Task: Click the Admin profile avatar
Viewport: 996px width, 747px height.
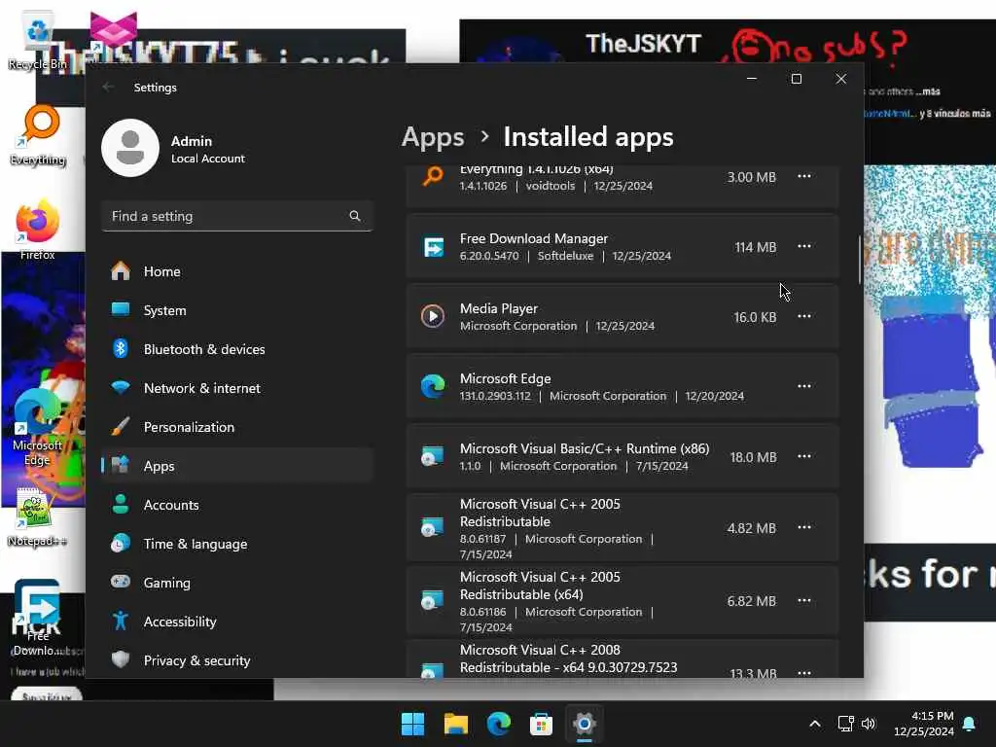Action: point(130,148)
